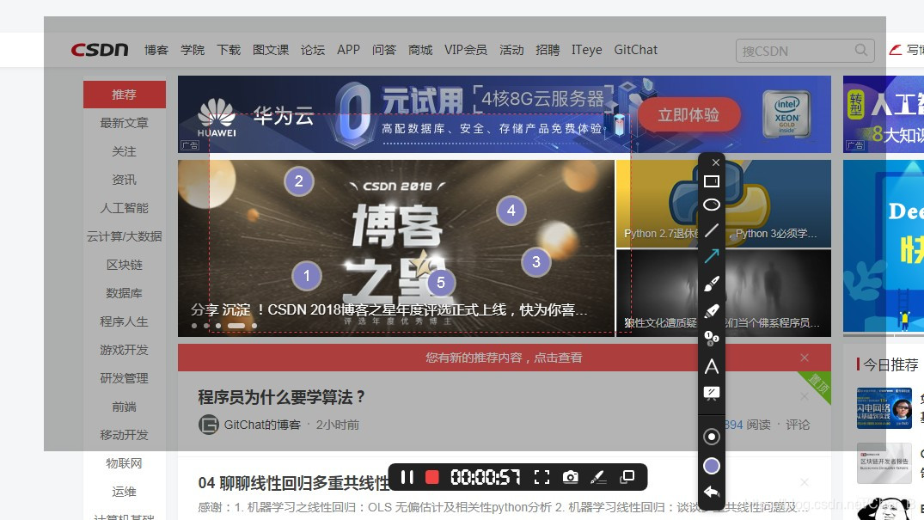Image resolution: width=924 pixels, height=520 pixels.
Task: Open 图文课 in top navigation
Action: click(271, 50)
